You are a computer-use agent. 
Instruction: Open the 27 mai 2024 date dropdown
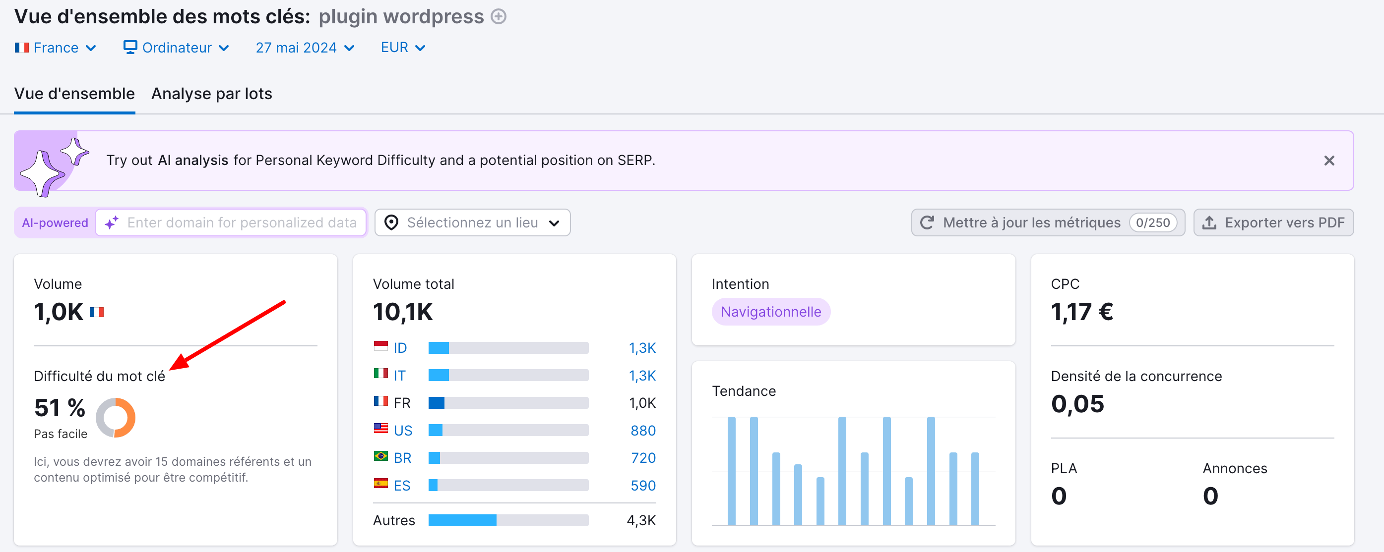tap(305, 48)
